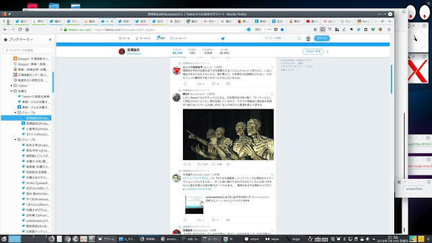Focus the bookmark search field
Image resolution: width=432 pixels, height=243 pixels.
(28, 50)
